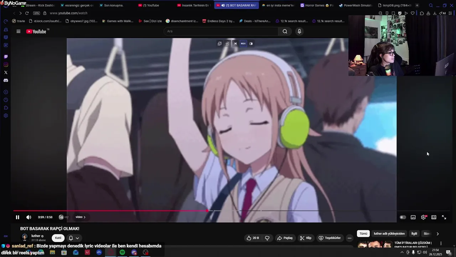Open the browser main menu icon
456x257 pixels.
point(450,13)
